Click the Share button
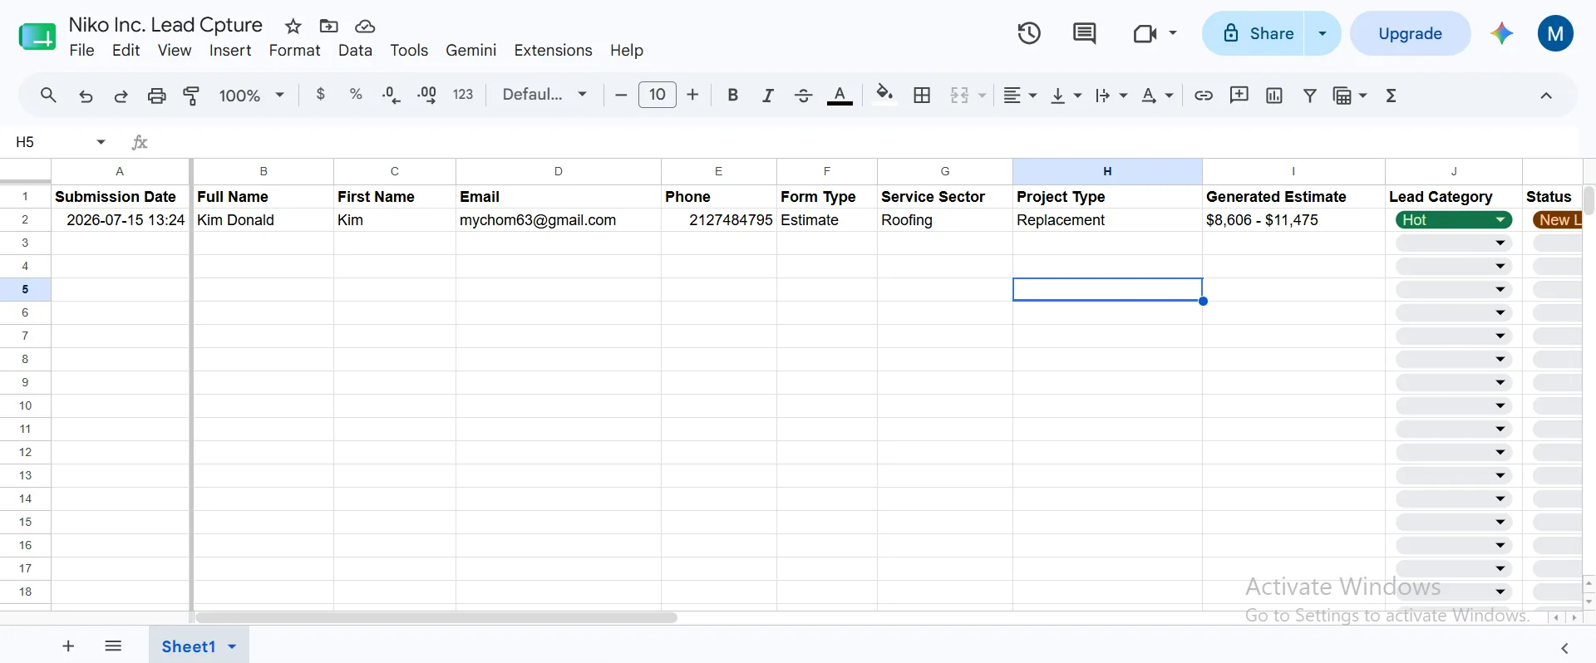Image resolution: width=1596 pixels, height=663 pixels. tap(1254, 33)
